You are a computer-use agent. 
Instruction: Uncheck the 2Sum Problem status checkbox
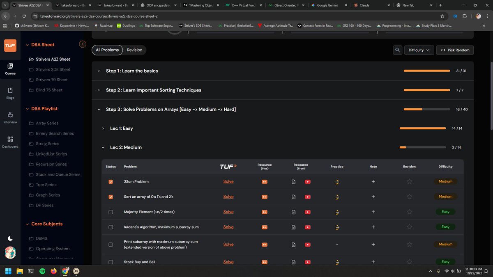coord(111,182)
